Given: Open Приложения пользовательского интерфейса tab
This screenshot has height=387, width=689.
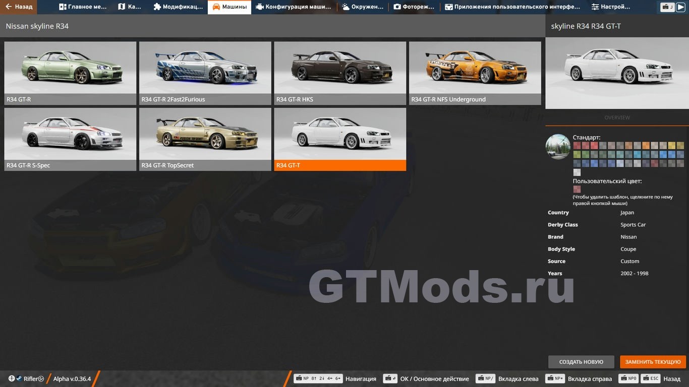Looking at the screenshot, I should pos(512,7).
